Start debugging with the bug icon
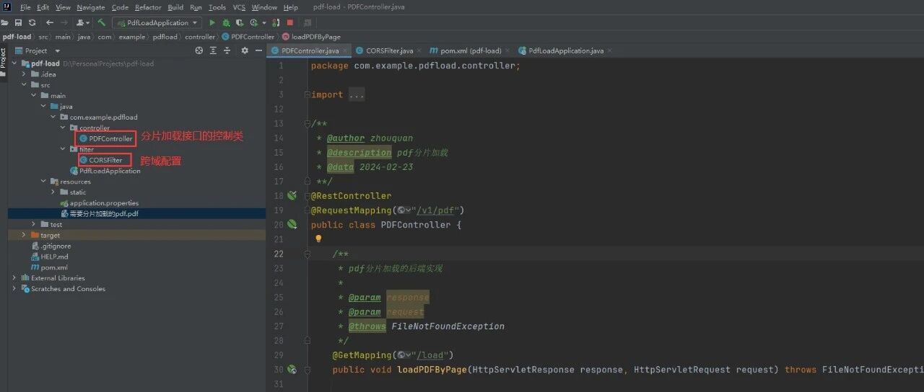Viewport: 924px width, 392px height. click(227, 23)
